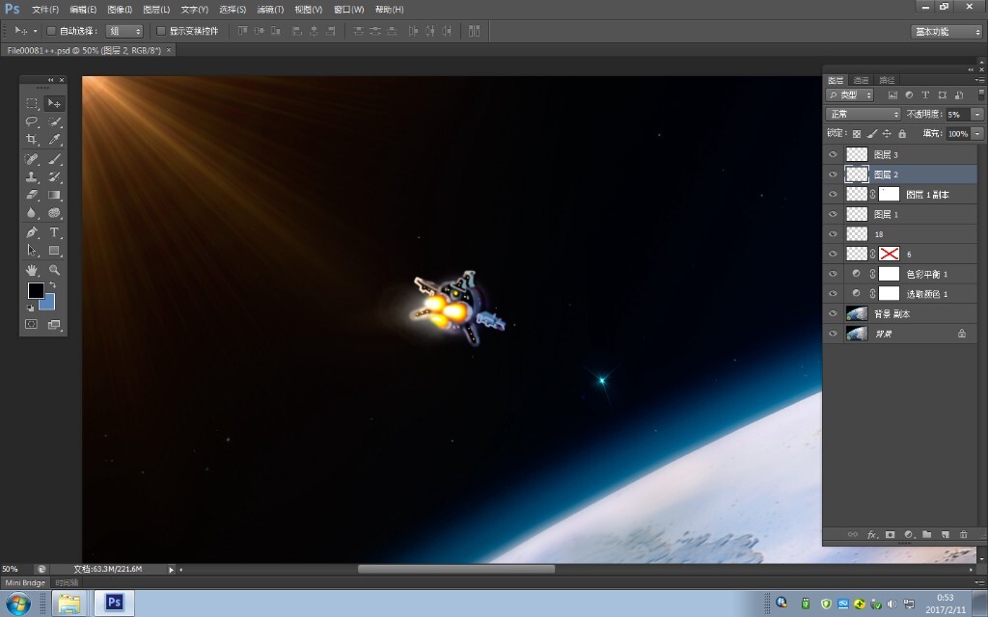988x617 pixels.
Task: Select the Gradient tool
Action: pos(54,195)
